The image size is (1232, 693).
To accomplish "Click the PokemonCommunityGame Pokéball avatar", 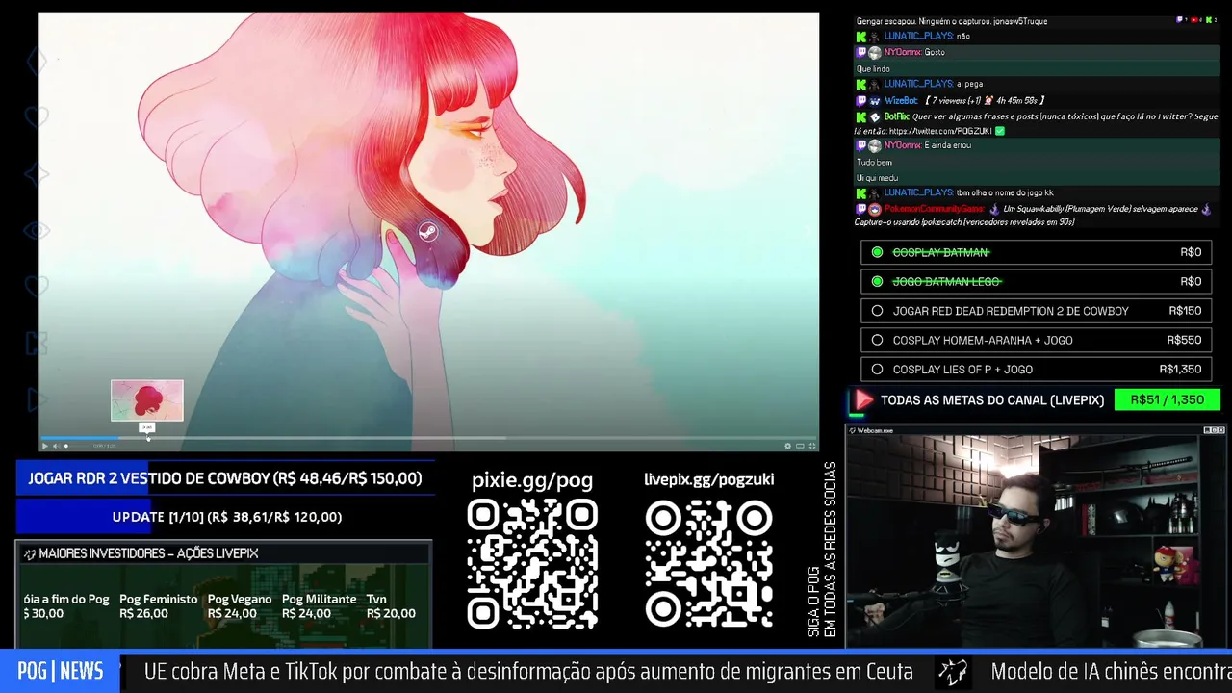I will click(875, 209).
